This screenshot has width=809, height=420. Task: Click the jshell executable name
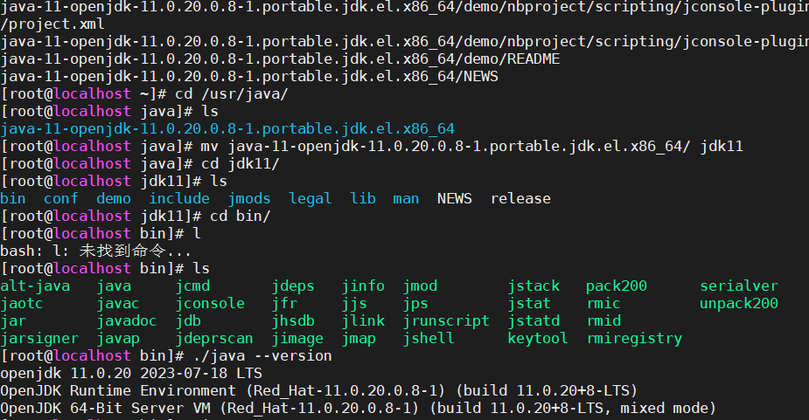pyautogui.click(x=429, y=338)
